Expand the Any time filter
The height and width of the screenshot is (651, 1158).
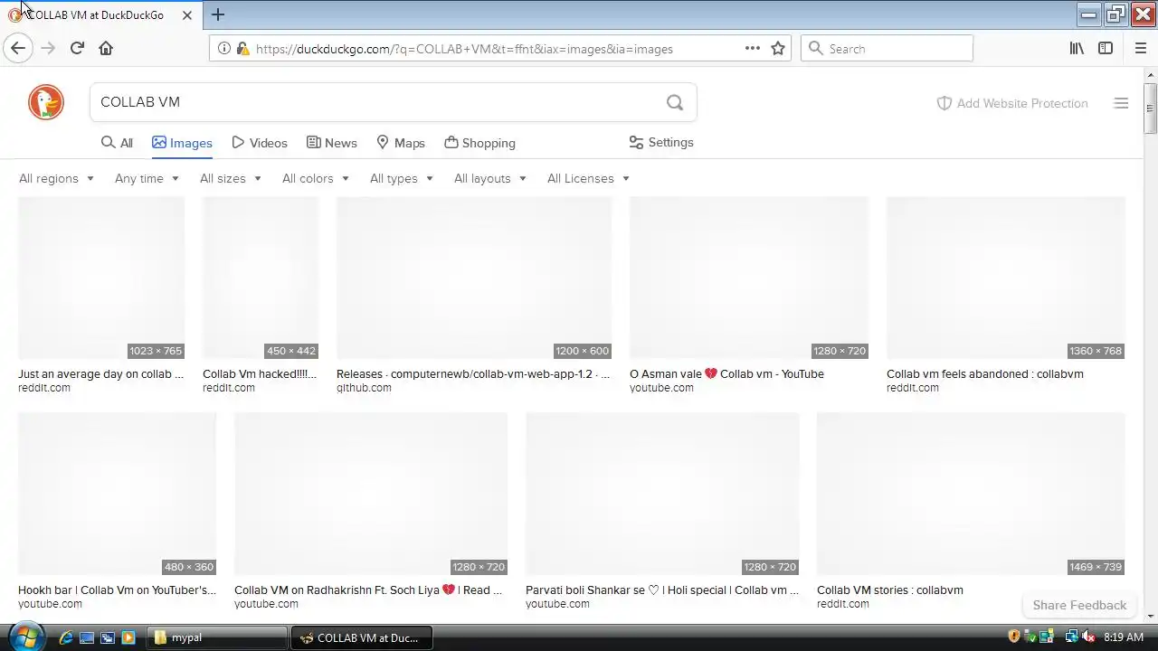click(x=147, y=178)
